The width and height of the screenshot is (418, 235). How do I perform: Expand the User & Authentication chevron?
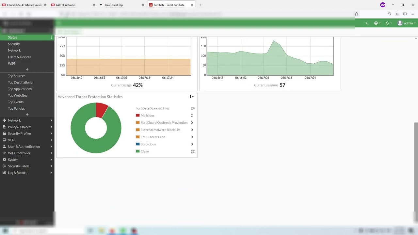[51, 147]
